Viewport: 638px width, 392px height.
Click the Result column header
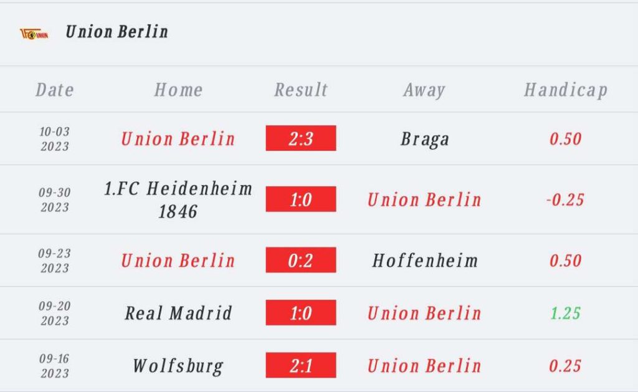click(301, 90)
